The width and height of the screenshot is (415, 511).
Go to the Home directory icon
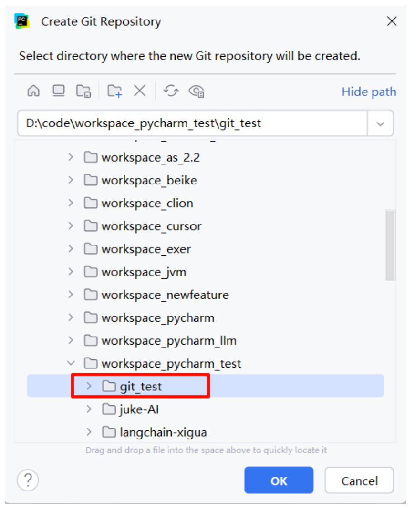pos(33,91)
